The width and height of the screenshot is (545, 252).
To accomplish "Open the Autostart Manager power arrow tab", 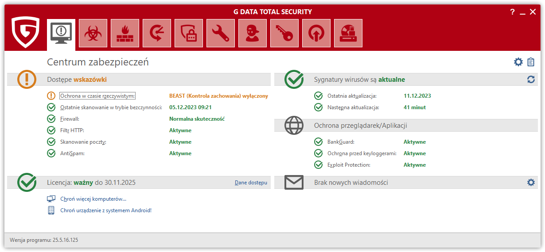I will coord(316,33).
